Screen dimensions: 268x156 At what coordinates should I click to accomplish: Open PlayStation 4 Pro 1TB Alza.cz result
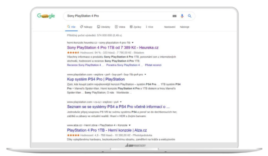pyautogui.click(x=107, y=130)
